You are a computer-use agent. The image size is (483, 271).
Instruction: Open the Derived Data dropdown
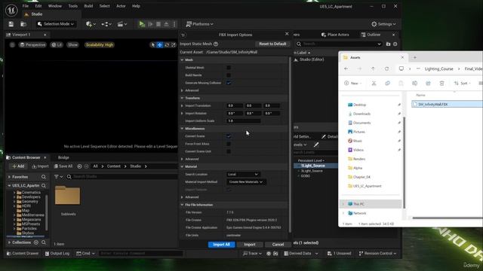(x=300, y=254)
